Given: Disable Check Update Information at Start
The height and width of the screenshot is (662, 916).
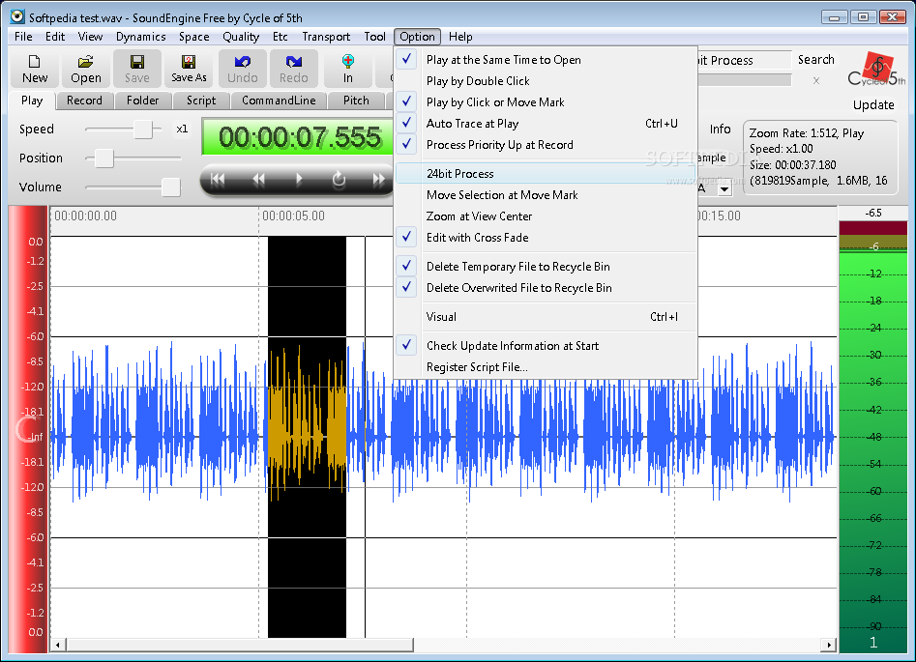Looking at the screenshot, I should click(512, 346).
